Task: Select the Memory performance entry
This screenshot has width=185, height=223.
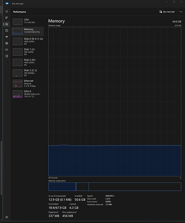Action: tap(28, 31)
